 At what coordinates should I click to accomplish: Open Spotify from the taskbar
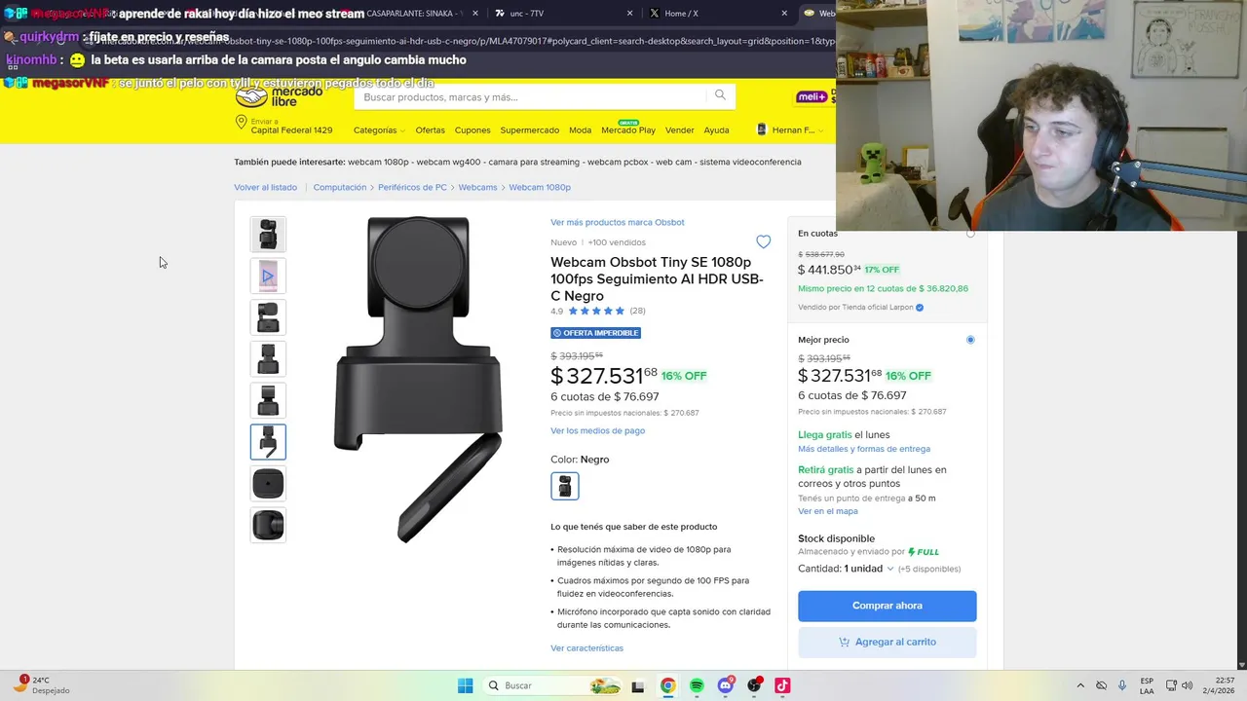pyautogui.click(x=697, y=685)
